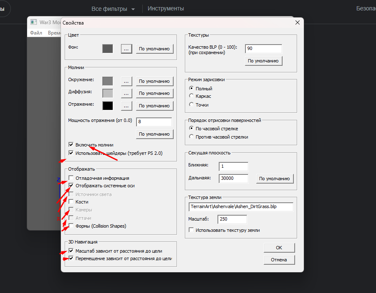
Task: Select the Точки fill mode
Action: click(x=191, y=104)
